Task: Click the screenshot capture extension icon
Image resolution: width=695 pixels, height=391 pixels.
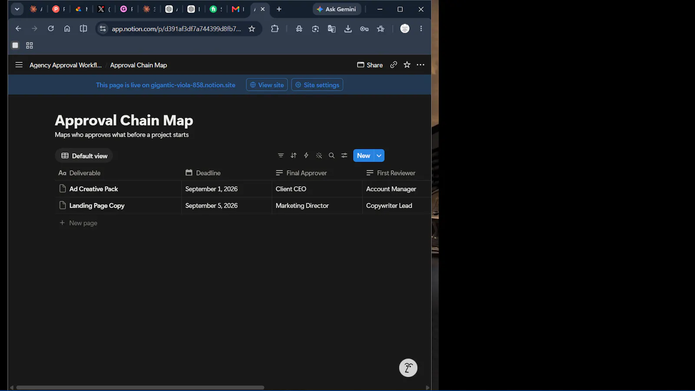Action: pyautogui.click(x=315, y=29)
